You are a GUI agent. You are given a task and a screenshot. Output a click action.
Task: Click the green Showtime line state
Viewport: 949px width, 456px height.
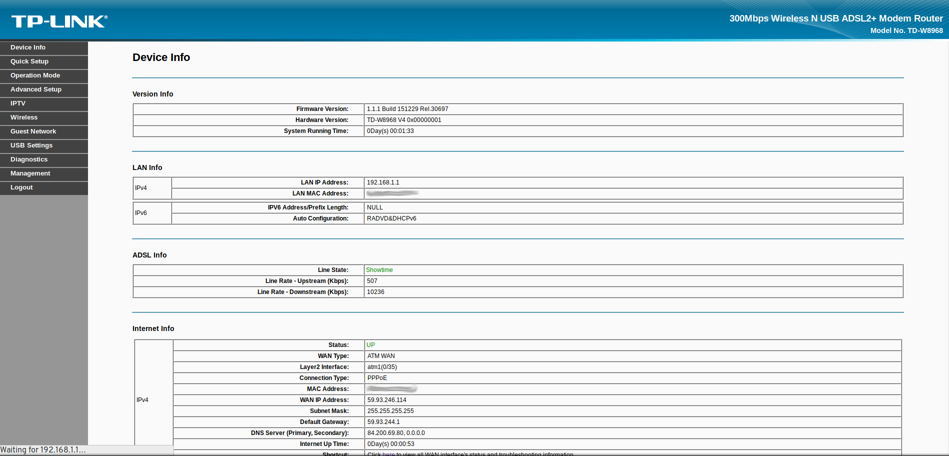coord(379,270)
